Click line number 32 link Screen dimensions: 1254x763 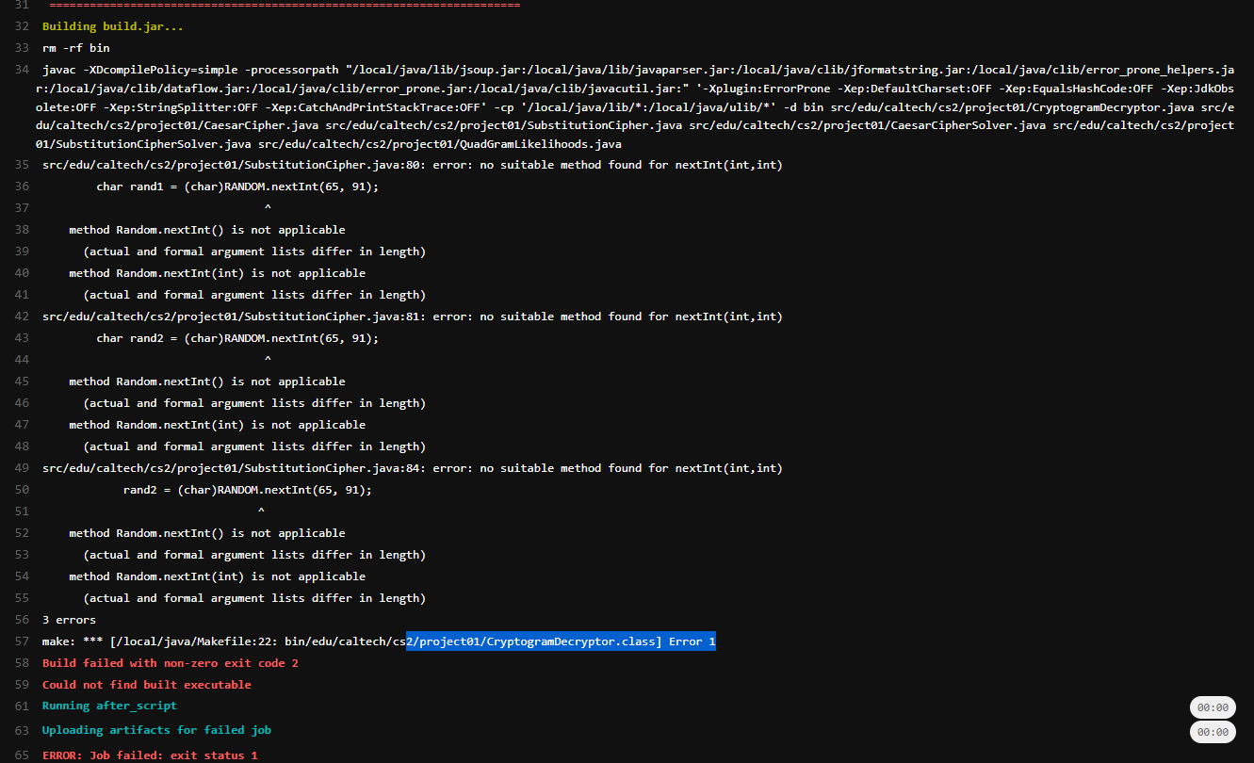[x=22, y=26]
